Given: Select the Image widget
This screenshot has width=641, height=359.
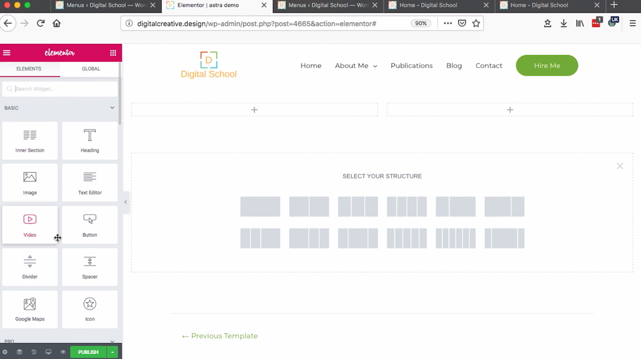Looking at the screenshot, I should pyautogui.click(x=30, y=183).
